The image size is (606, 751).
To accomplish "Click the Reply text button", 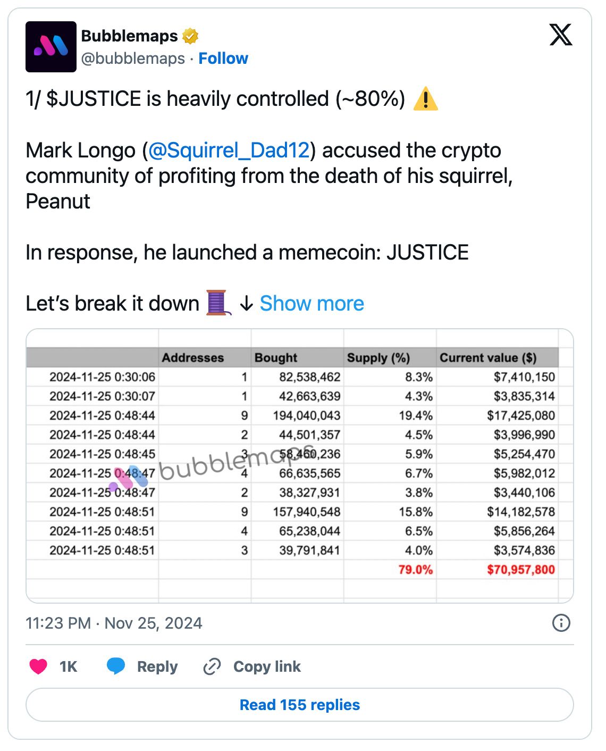I will (157, 666).
